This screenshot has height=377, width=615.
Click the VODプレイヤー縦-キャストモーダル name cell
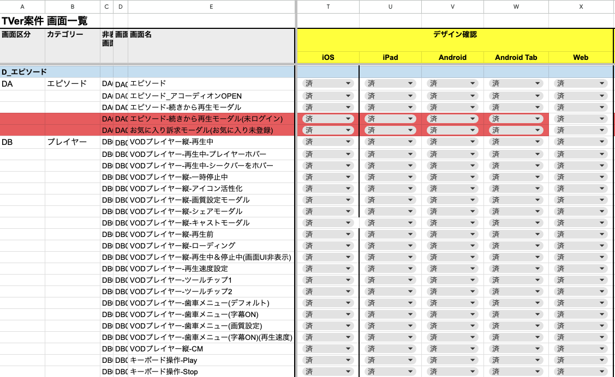[x=211, y=223]
